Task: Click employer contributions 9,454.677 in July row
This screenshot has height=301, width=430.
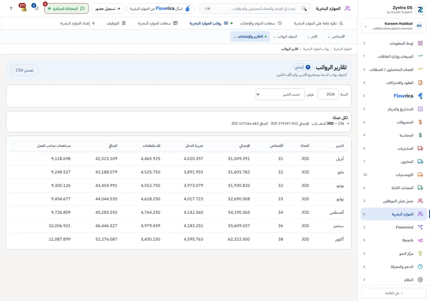Action: click(x=61, y=199)
